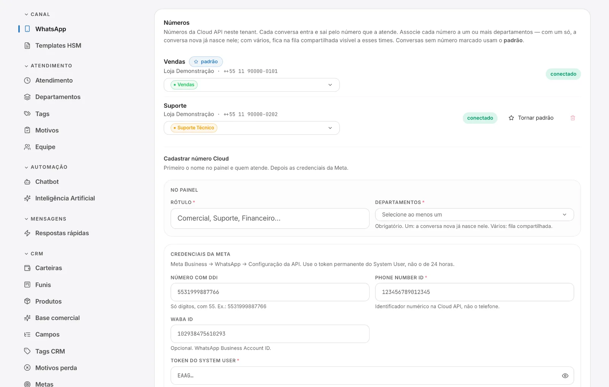
Task: Click the Tornar padrão button for Suporte
Action: 531,118
